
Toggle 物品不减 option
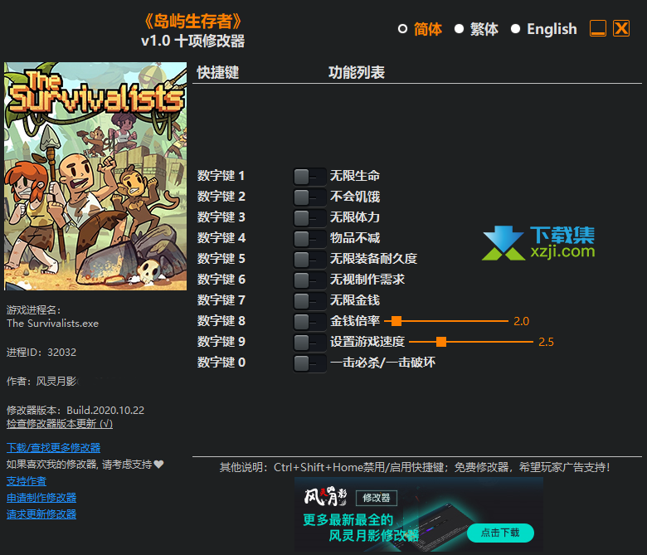coord(309,238)
